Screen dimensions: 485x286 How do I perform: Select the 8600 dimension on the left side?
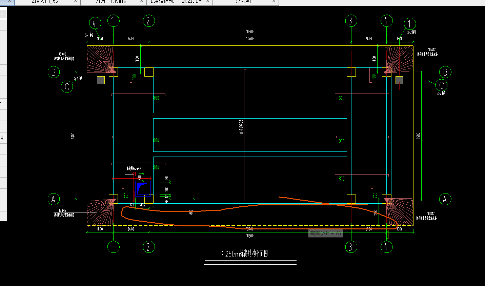73,136
